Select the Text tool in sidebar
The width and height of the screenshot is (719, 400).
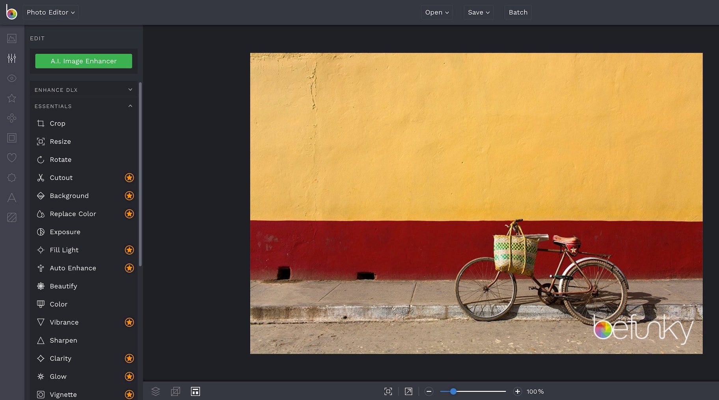pos(12,198)
